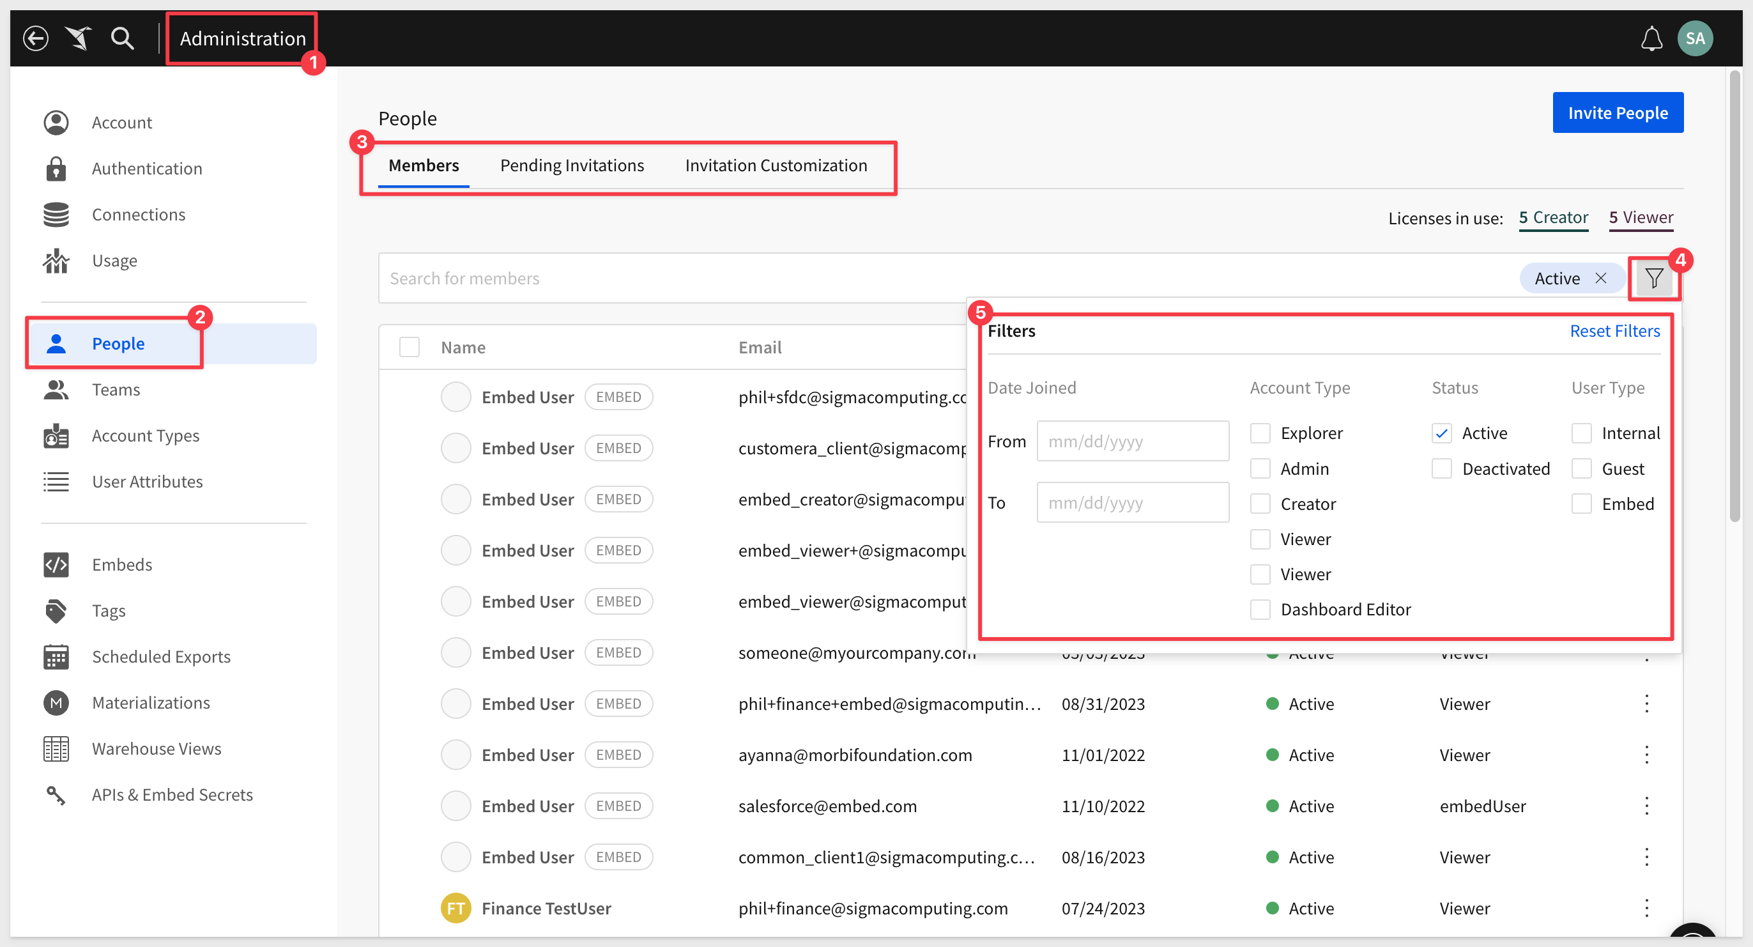Click the Tags label icon
The image size is (1753, 947).
(x=56, y=611)
